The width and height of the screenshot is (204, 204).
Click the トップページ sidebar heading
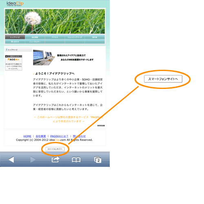[18, 50]
